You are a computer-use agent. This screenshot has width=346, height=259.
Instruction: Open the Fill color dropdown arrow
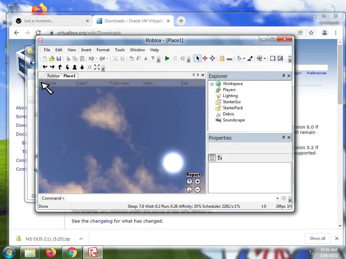pos(244,59)
